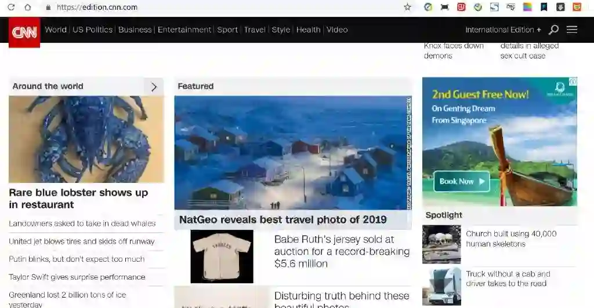
Task: Read Church built using 40,000 skeletons
Action: tap(511, 239)
